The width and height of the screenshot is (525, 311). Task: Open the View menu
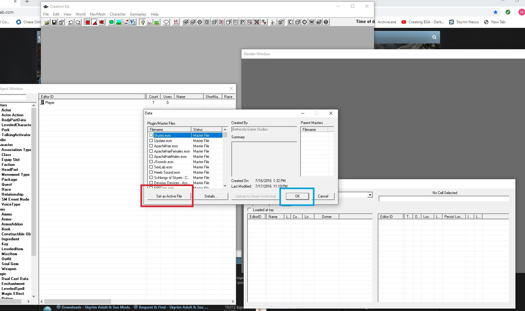coord(67,14)
